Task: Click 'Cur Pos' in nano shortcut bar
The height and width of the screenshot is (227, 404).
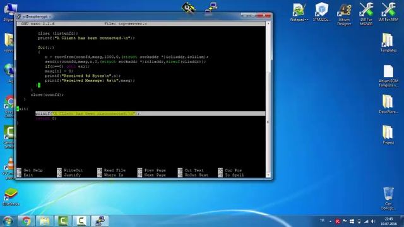Action: pyautogui.click(x=233, y=170)
